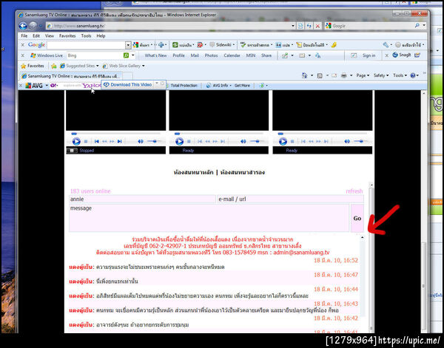This screenshot has height=348, width=444.
Task: Adjust volume slider of rightmost video player
Action: (360, 141)
